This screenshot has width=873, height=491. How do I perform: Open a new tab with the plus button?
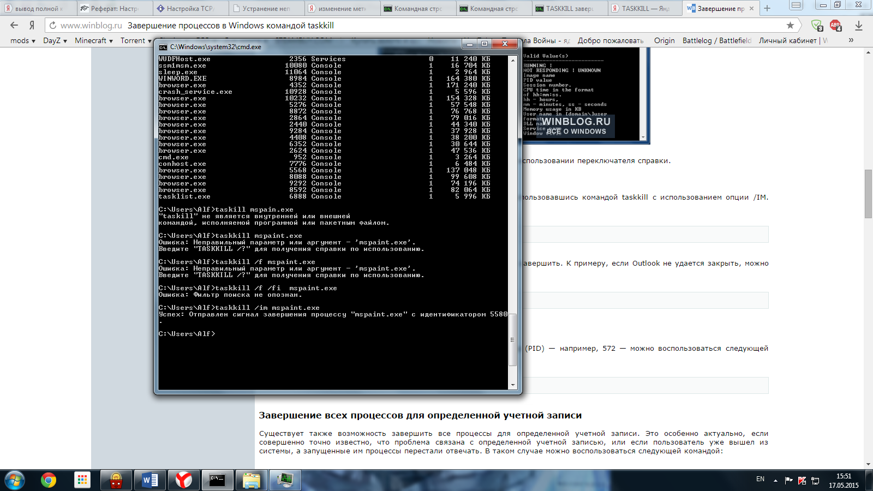767,8
